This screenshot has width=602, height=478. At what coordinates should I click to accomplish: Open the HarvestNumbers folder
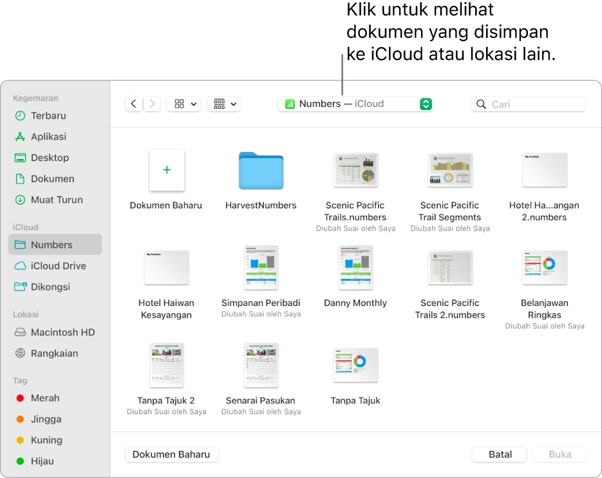tap(261, 170)
